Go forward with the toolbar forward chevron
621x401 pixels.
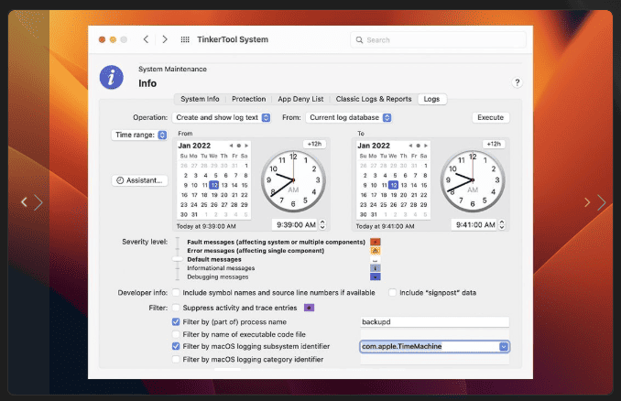pyautogui.click(x=165, y=39)
